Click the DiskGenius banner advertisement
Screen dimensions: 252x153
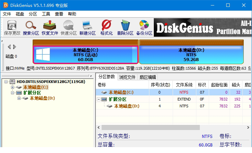click(x=203, y=27)
